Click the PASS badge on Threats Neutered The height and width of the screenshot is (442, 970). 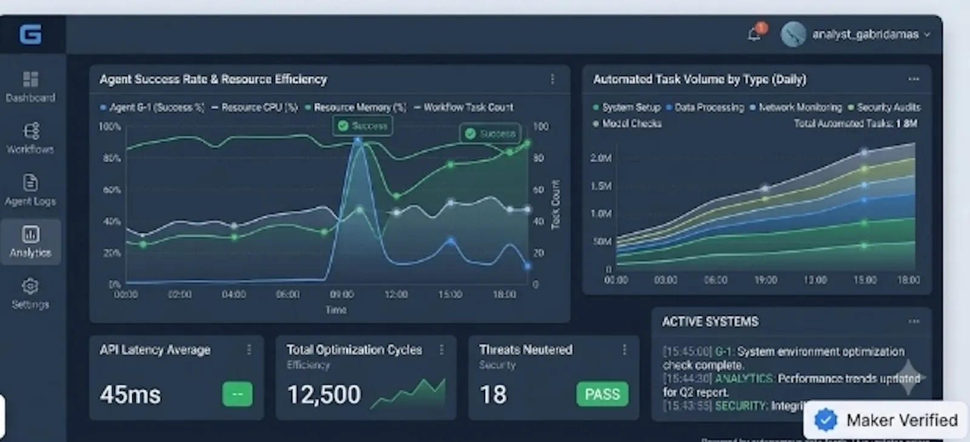(x=602, y=394)
